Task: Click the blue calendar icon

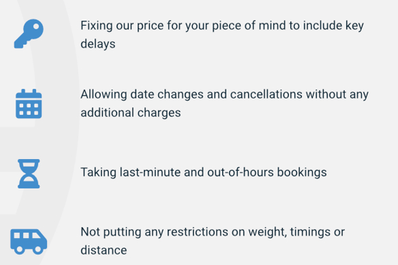Action: tap(28, 103)
